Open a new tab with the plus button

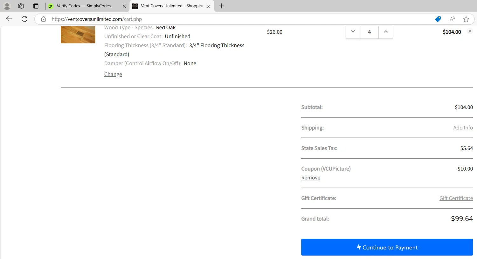(222, 6)
